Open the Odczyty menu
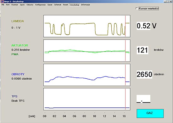173x123 pixels. point(30,5)
